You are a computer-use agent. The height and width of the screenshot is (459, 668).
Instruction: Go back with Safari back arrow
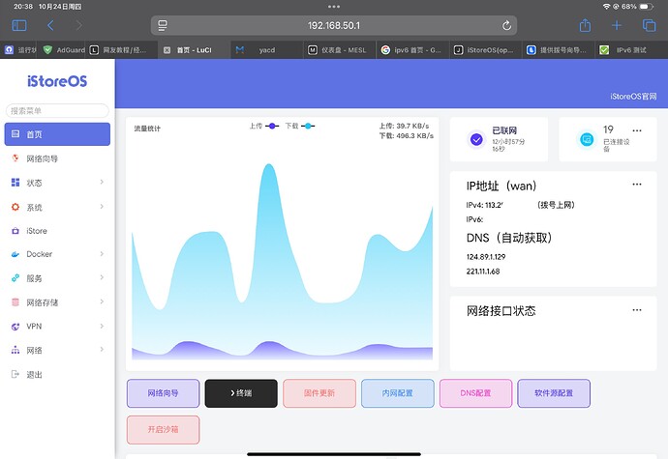(x=50, y=25)
